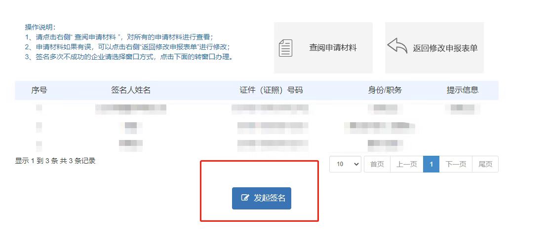Click the 签名人姓名 column header
Image resolution: width=548 pixels, height=241 pixels.
tap(131, 90)
